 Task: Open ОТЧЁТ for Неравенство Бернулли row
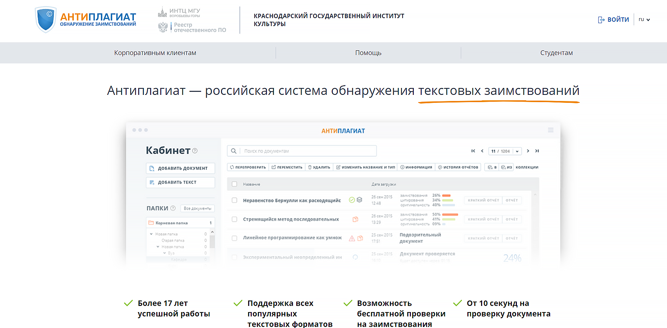pos(512,200)
